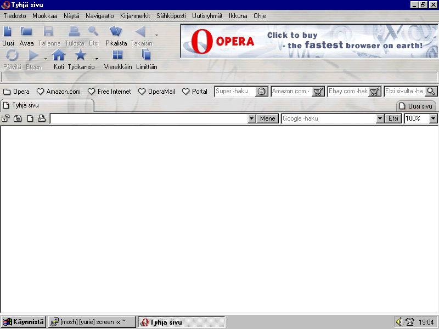This screenshot has width=439, height=329.
Task: Tile windows with the Vierekkäin icon
Action: 117,54
